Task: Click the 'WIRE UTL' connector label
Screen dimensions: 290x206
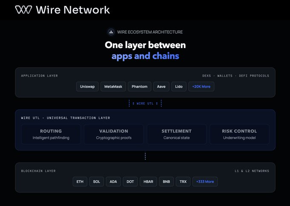Action: click(x=145, y=103)
